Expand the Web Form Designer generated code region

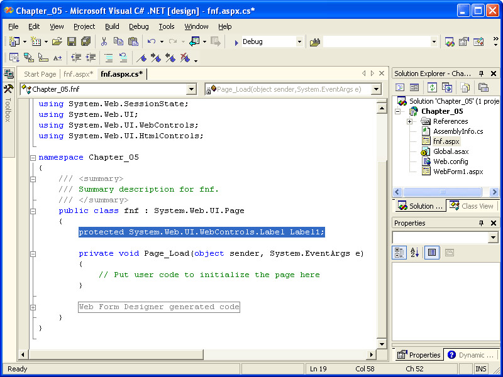click(32, 307)
